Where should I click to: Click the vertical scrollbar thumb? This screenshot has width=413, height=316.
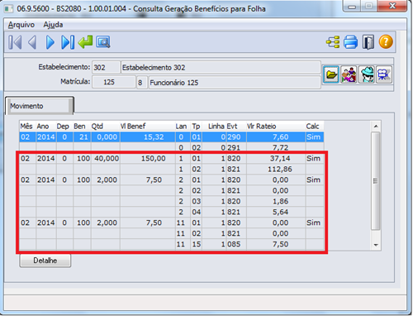(376, 181)
